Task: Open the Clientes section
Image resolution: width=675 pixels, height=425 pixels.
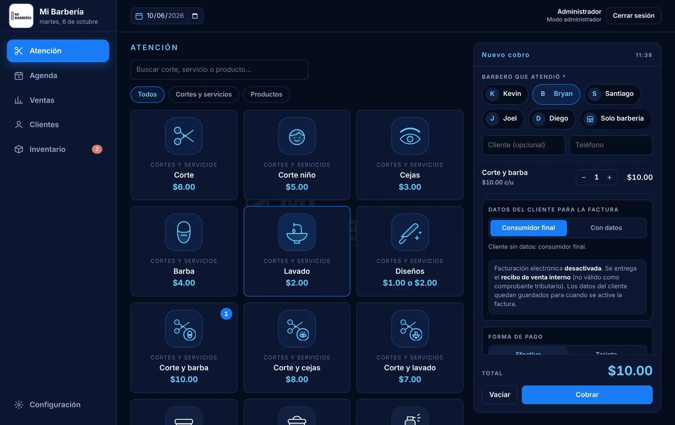Action: click(58, 125)
